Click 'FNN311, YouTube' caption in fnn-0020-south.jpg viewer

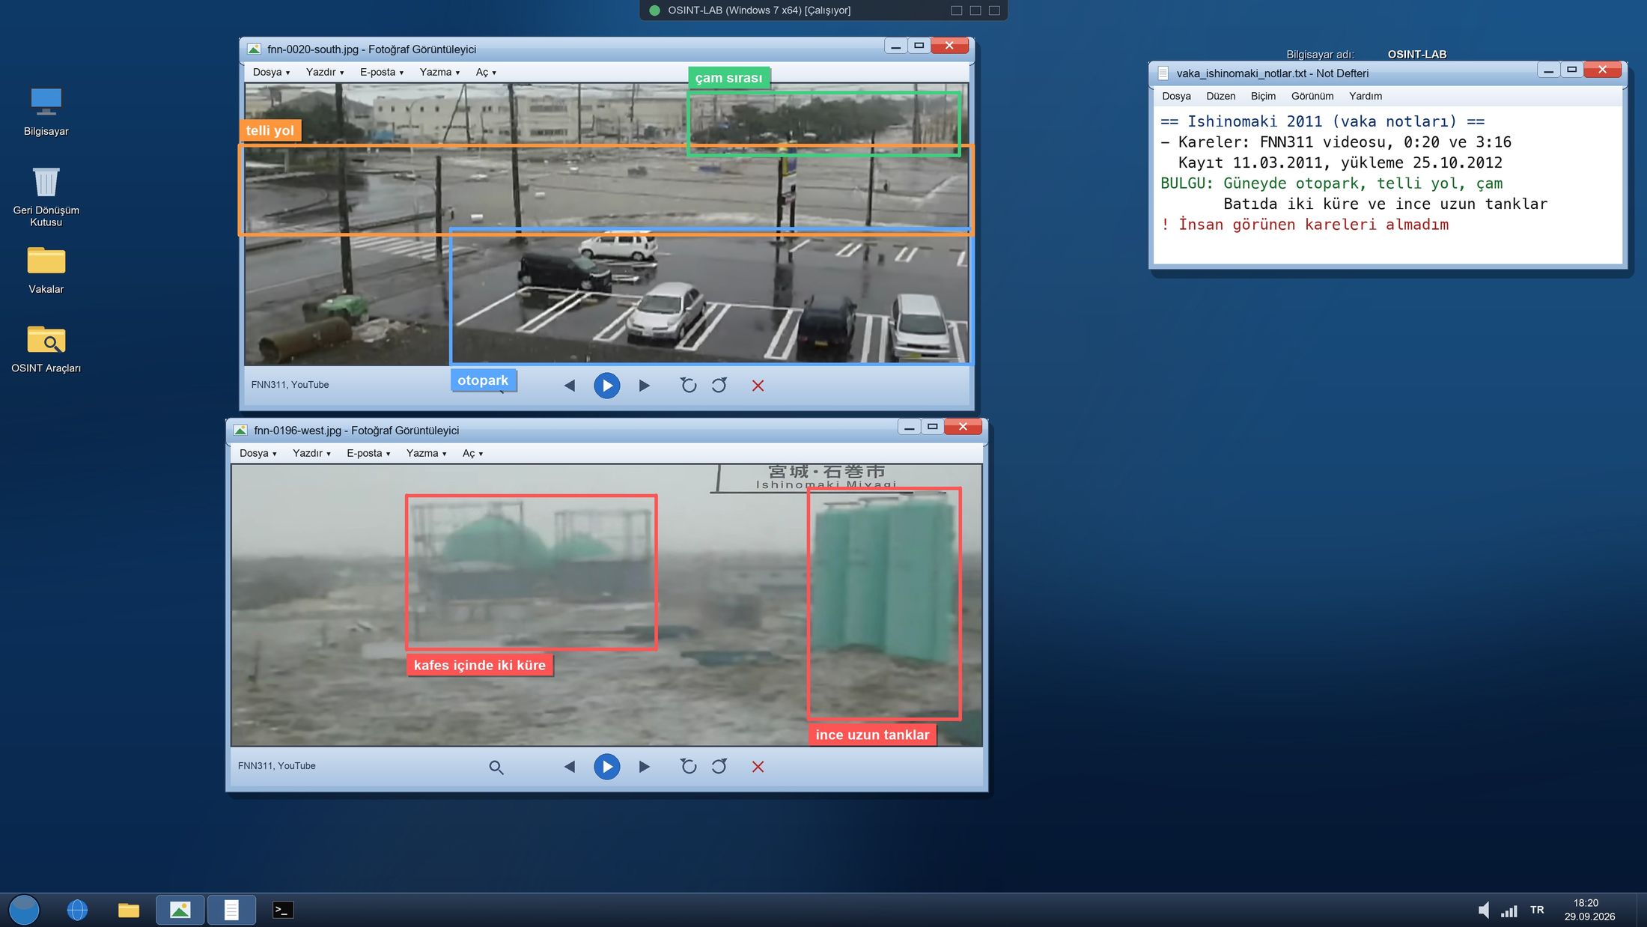pos(290,385)
